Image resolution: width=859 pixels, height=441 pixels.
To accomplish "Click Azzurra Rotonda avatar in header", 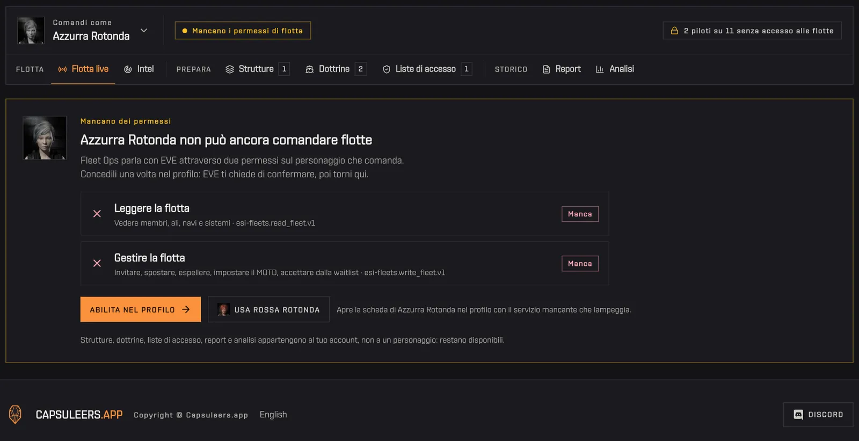I will 31,31.
